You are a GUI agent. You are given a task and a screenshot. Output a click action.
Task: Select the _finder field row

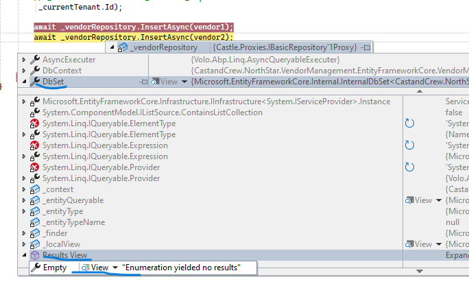click(58, 233)
